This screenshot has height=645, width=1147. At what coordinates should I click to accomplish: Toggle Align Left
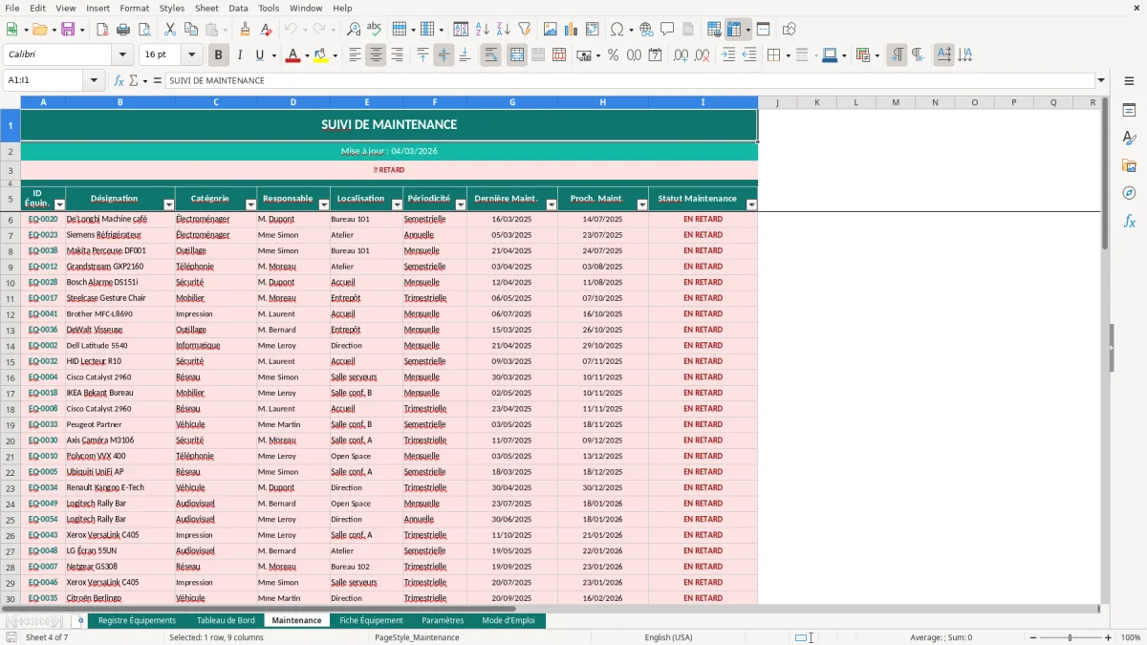(x=355, y=55)
